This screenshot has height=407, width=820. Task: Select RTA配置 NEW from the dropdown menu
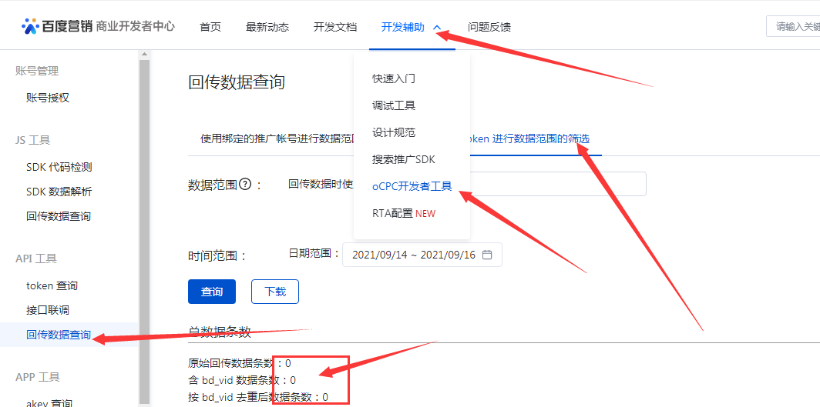(404, 213)
